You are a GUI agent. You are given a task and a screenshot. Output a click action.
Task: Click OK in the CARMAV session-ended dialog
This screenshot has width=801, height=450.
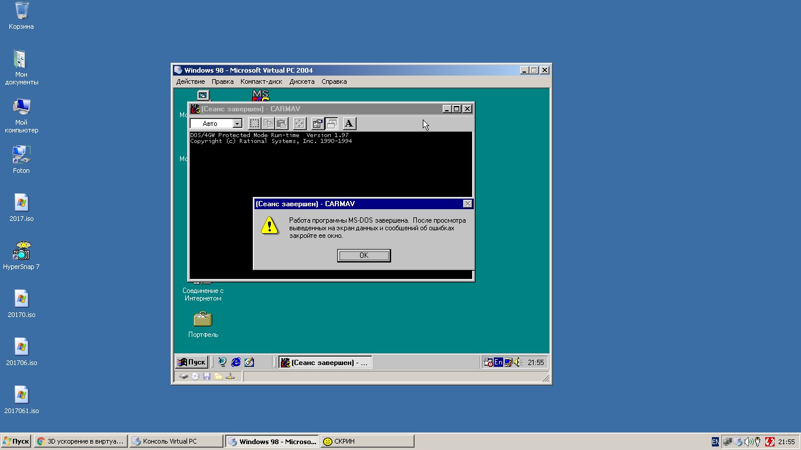[x=364, y=255]
